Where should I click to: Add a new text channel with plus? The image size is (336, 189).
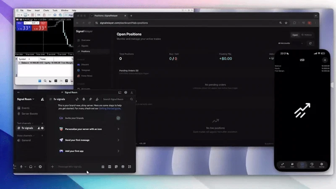[x=42, y=123]
